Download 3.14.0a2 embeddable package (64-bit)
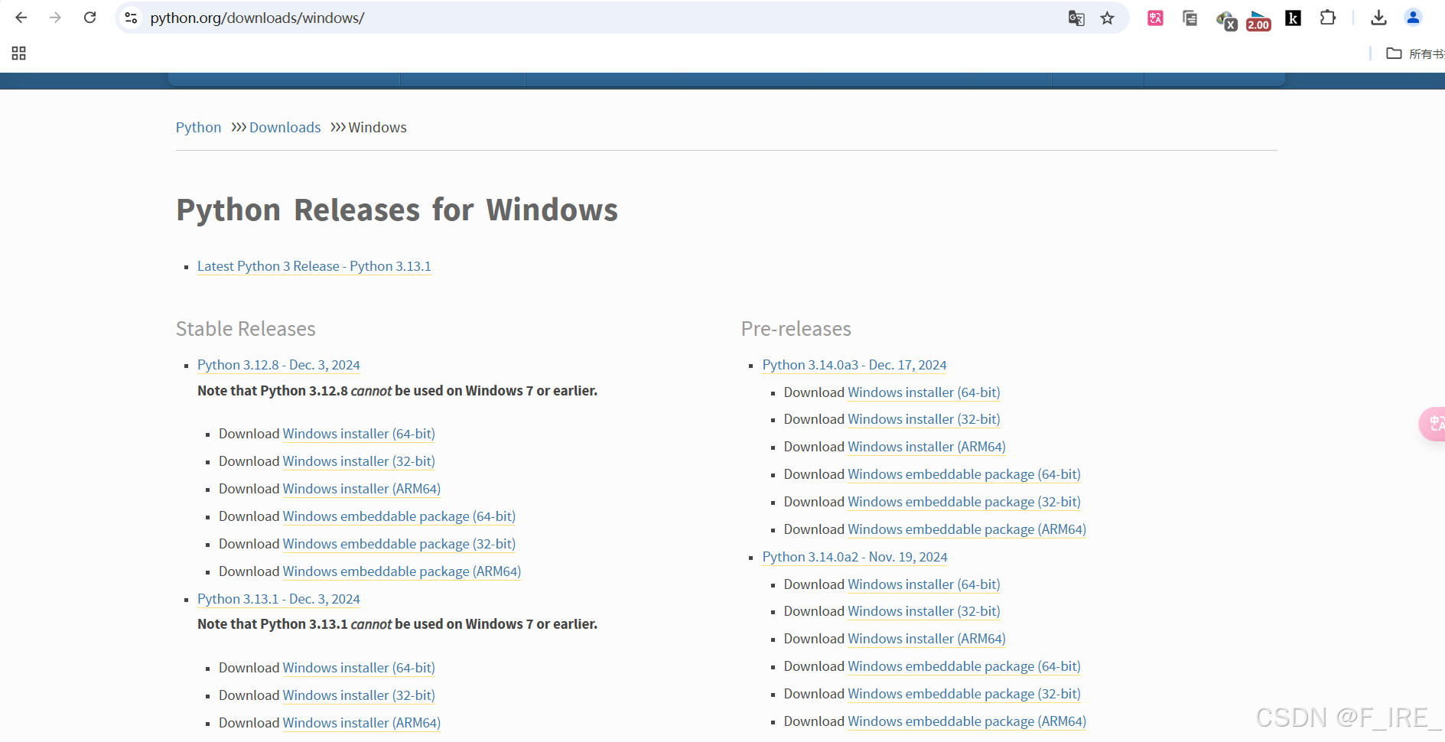Image resolution: width=1445 pixels, height=742 pixels. coord(965,666)
